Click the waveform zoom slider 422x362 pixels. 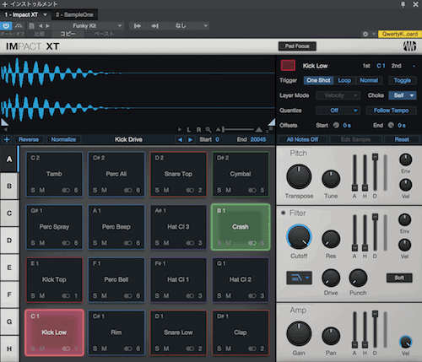(239, 130)
